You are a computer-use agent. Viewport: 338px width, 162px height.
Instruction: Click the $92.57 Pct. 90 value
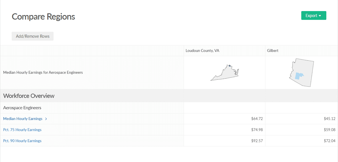click(257, 141)
